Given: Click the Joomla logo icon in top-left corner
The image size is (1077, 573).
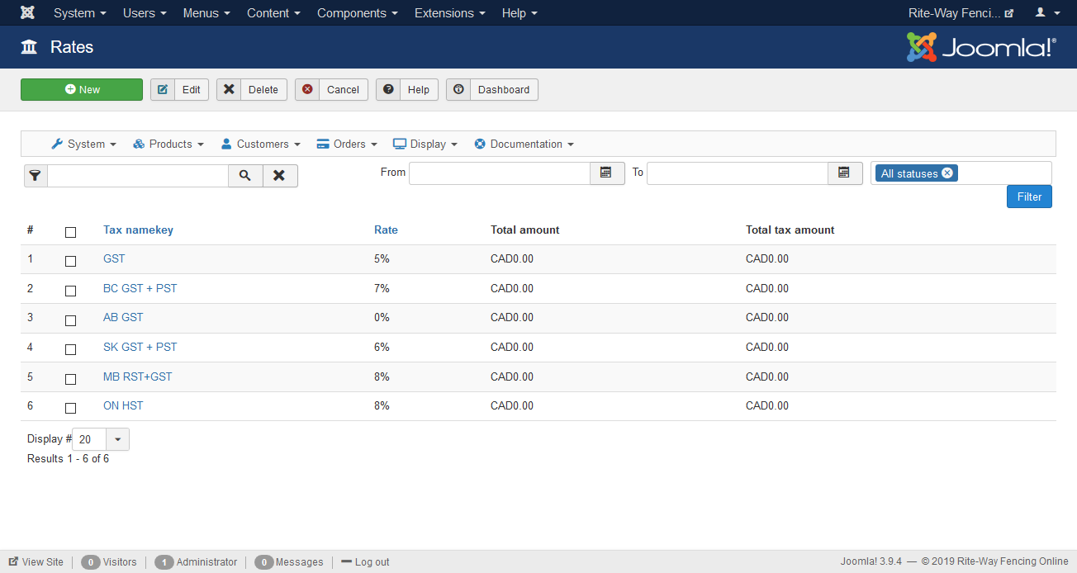Looking at the screenshot, I should pos(27,13).
